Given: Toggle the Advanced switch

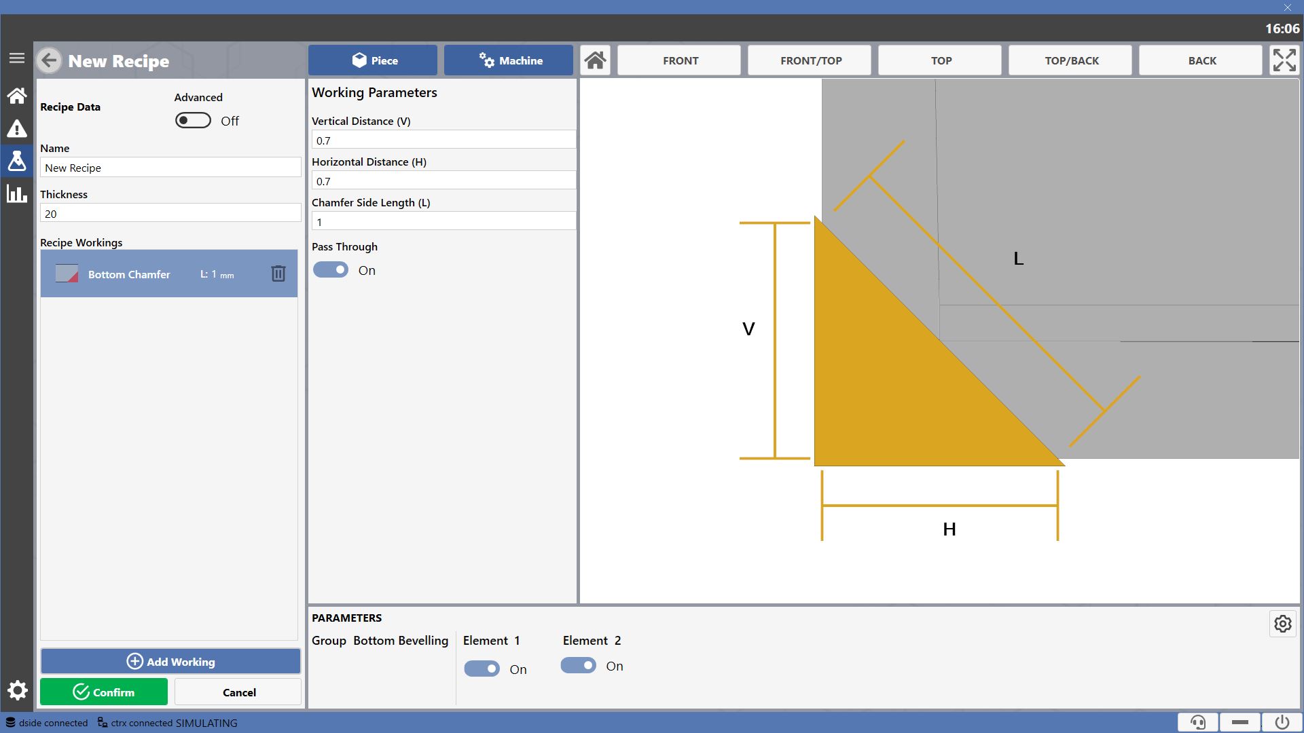Looking at the screenshot, I should [193, 121].
